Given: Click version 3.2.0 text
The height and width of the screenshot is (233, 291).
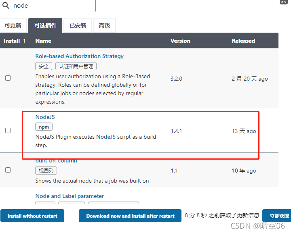Looking at the screenshot, I should [176, 79].
